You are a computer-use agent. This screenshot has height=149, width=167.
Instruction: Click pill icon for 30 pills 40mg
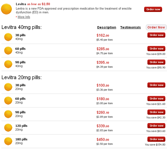pyautogui.click(x=8, y=37)
